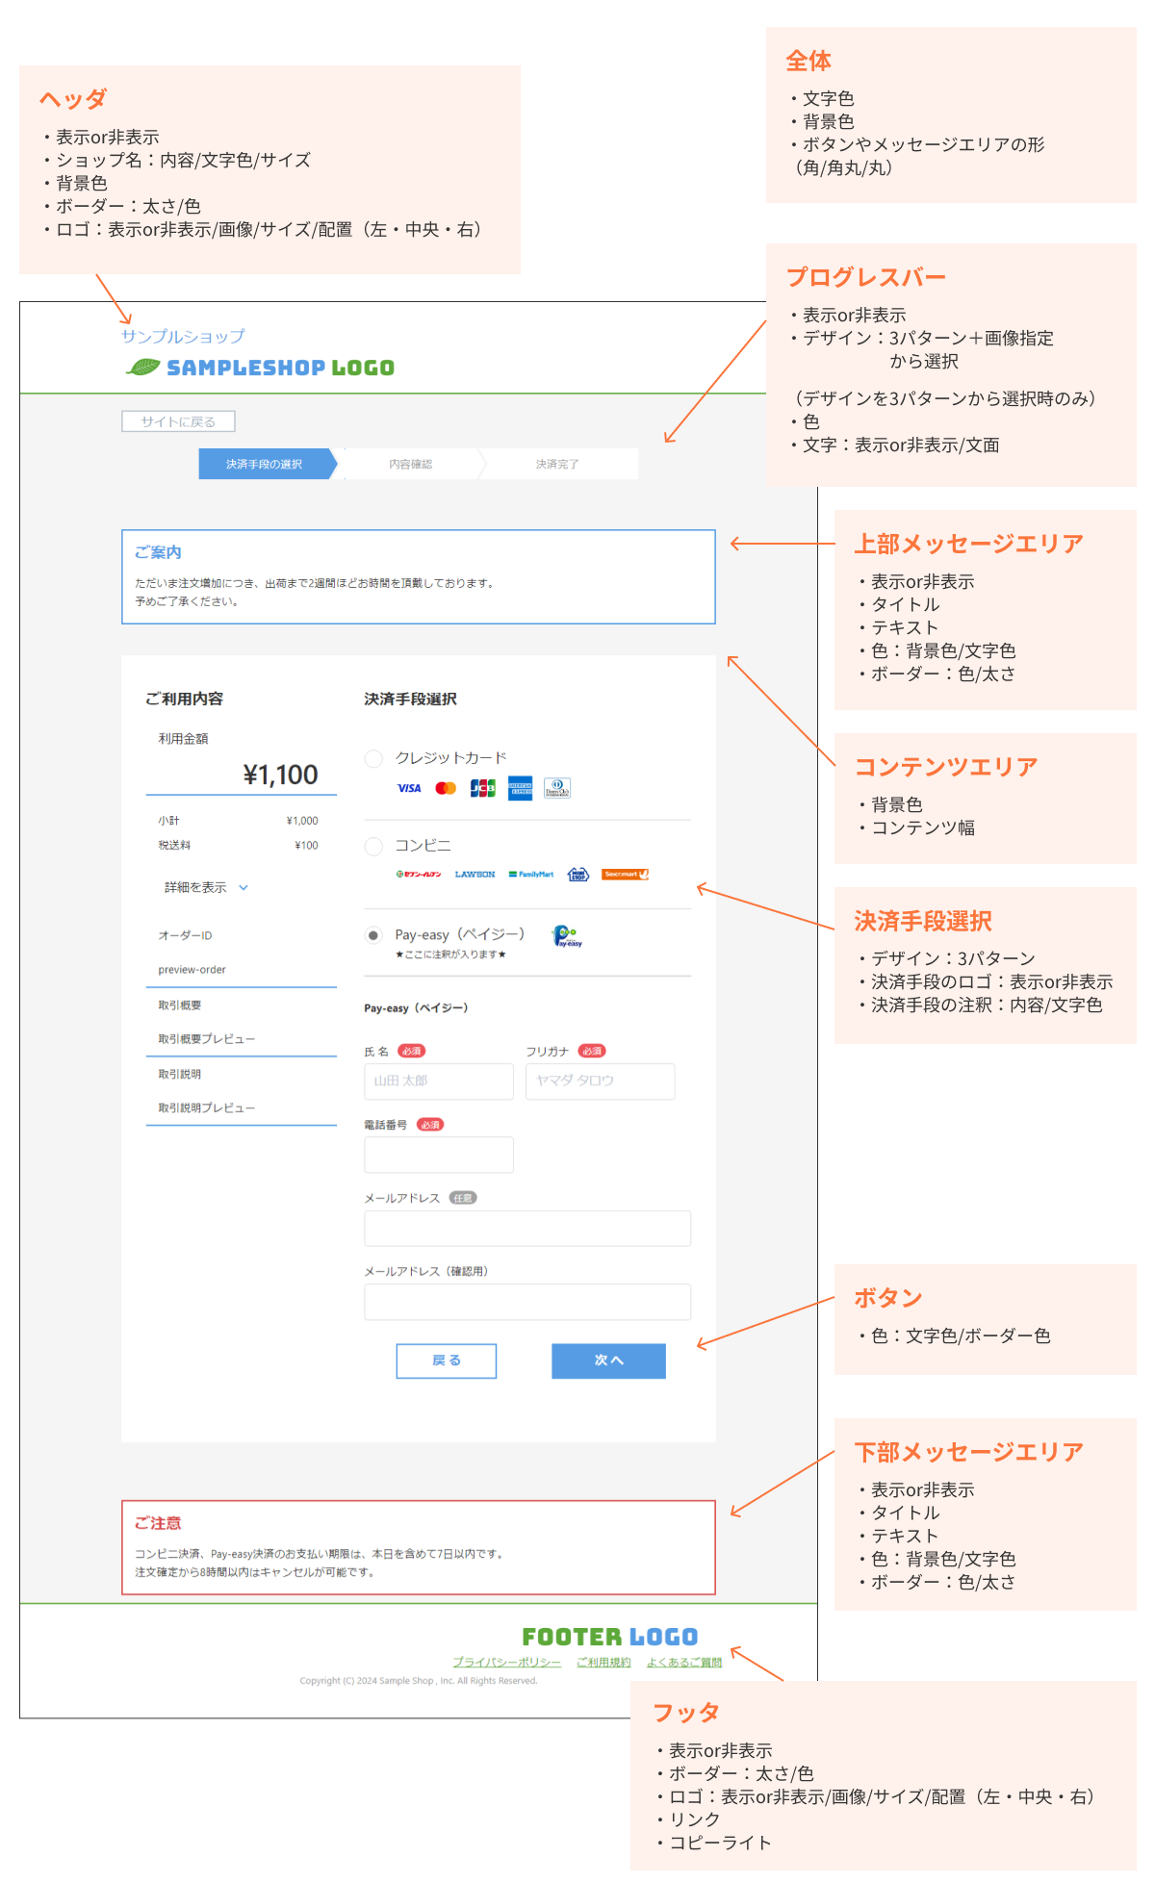1155x1882 pixels.
Task: Click the 決済手段の選択 progress step
Action: (265, 464)
